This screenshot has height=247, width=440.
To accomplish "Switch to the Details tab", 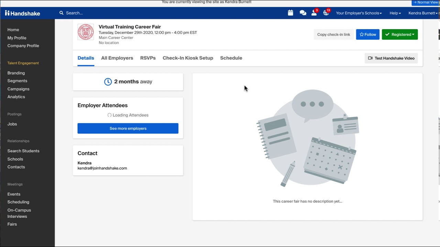I will point(86,58).
